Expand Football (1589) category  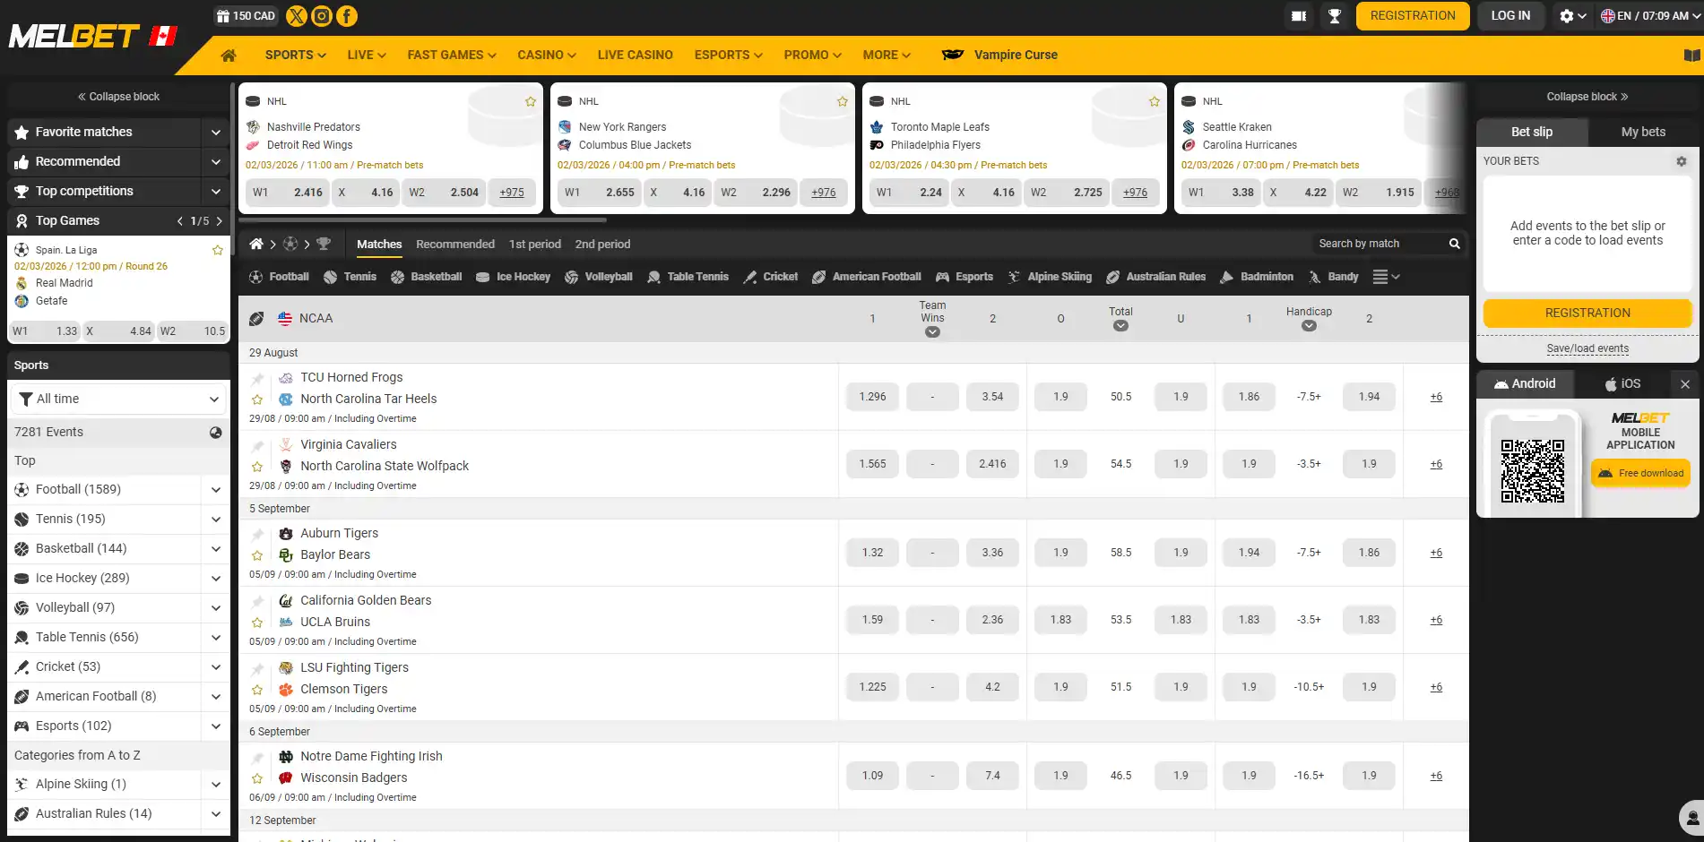click(216, 489)
